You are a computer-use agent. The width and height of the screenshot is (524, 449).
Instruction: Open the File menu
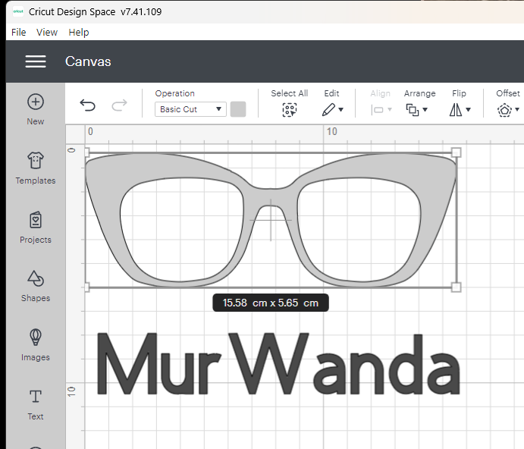click(19, 32)
